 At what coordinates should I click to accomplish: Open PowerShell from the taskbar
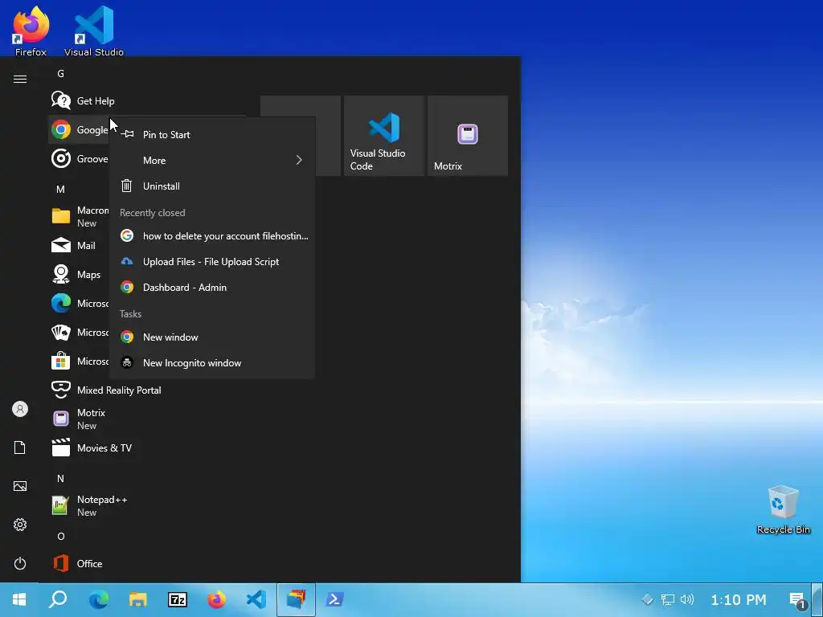pyautogui.click(x=335, y=599)
